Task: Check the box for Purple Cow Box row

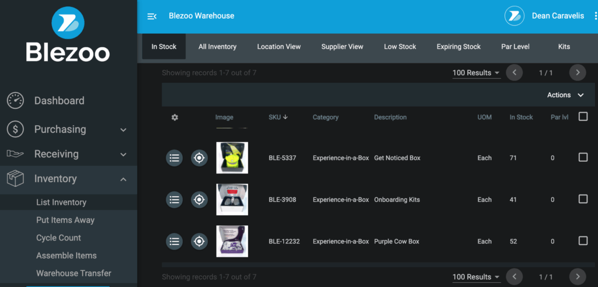Action: click(583, 241)
